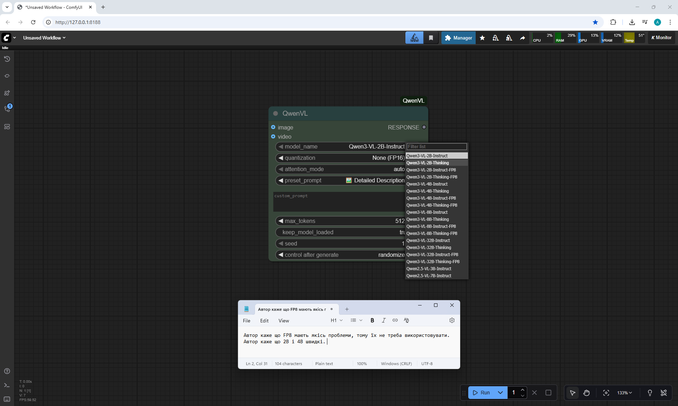Expand the Run button dropdown arrow
The height and width of the screenshot is (406, 678).
[x=500, y=393]
